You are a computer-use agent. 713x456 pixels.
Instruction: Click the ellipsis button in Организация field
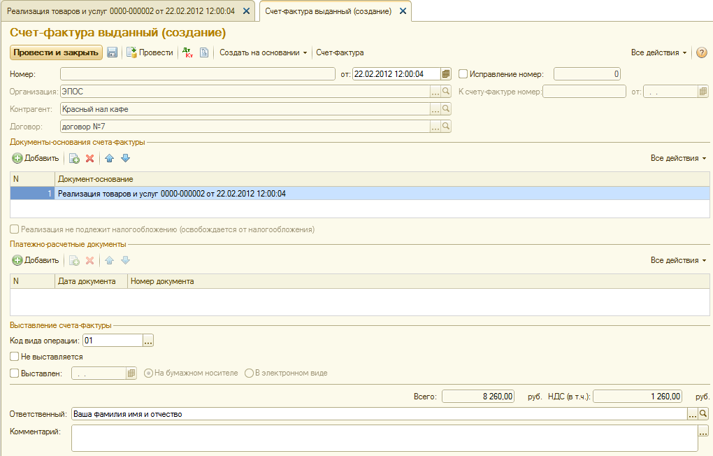[435, 92]
